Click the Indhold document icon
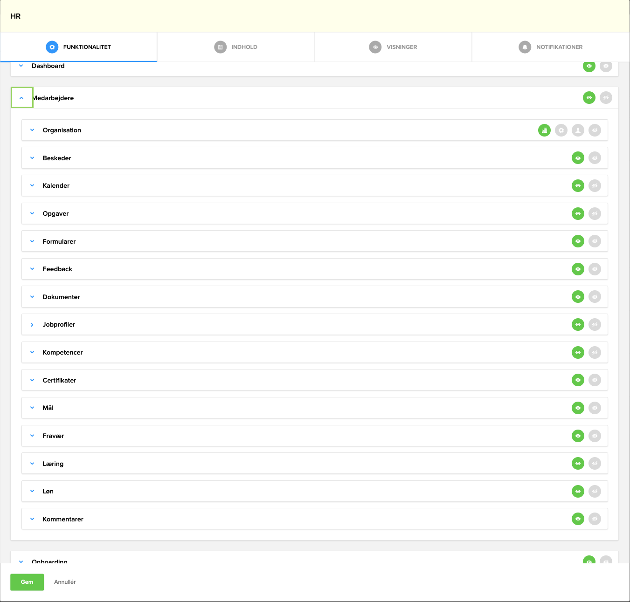Image resolution: width=630 pixels, height=602 pixels. click(x=220, y=47)
